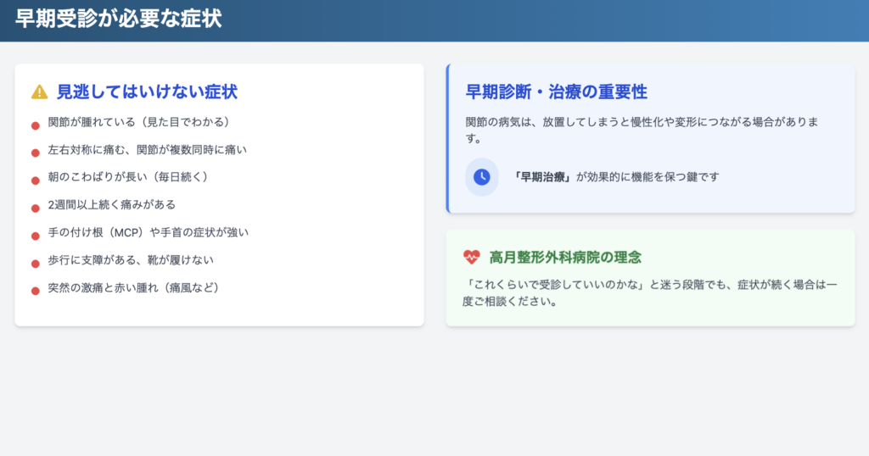869x456 pixels.
Task: Click the red bullet beside 突然の激痛
Action: [x=36, y=291]
